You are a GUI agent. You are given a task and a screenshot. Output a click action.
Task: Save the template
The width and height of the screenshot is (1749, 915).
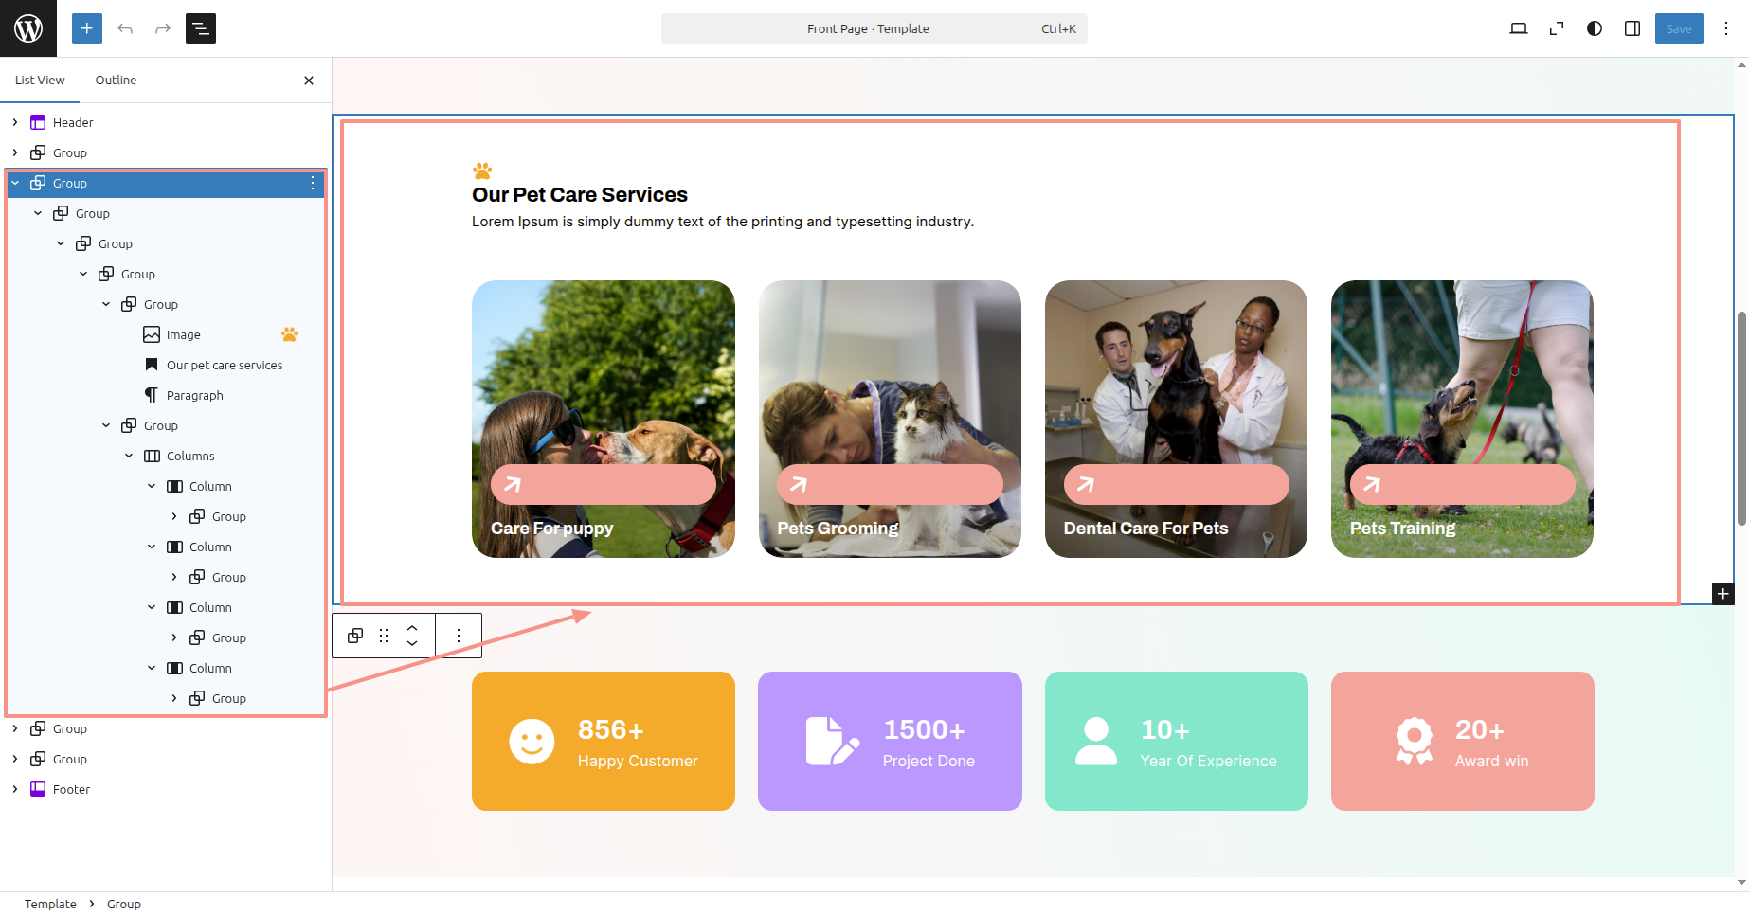tap(1679, 28)
